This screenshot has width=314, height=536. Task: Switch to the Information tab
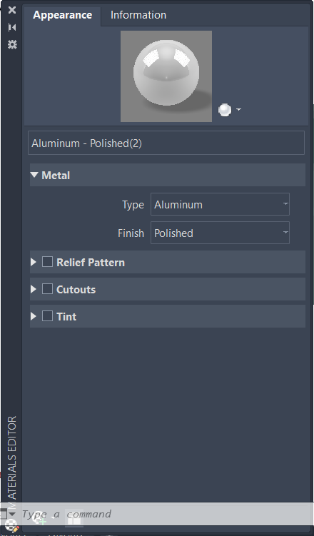coord(138,15)
